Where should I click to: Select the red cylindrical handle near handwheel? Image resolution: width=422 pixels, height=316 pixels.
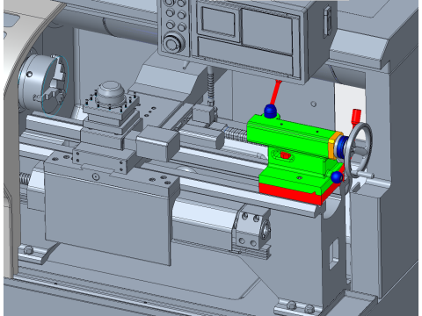(356, 117)
